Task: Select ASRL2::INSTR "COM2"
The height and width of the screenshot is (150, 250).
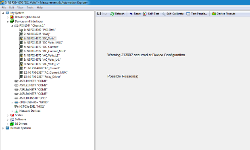Action: point(33,85)
